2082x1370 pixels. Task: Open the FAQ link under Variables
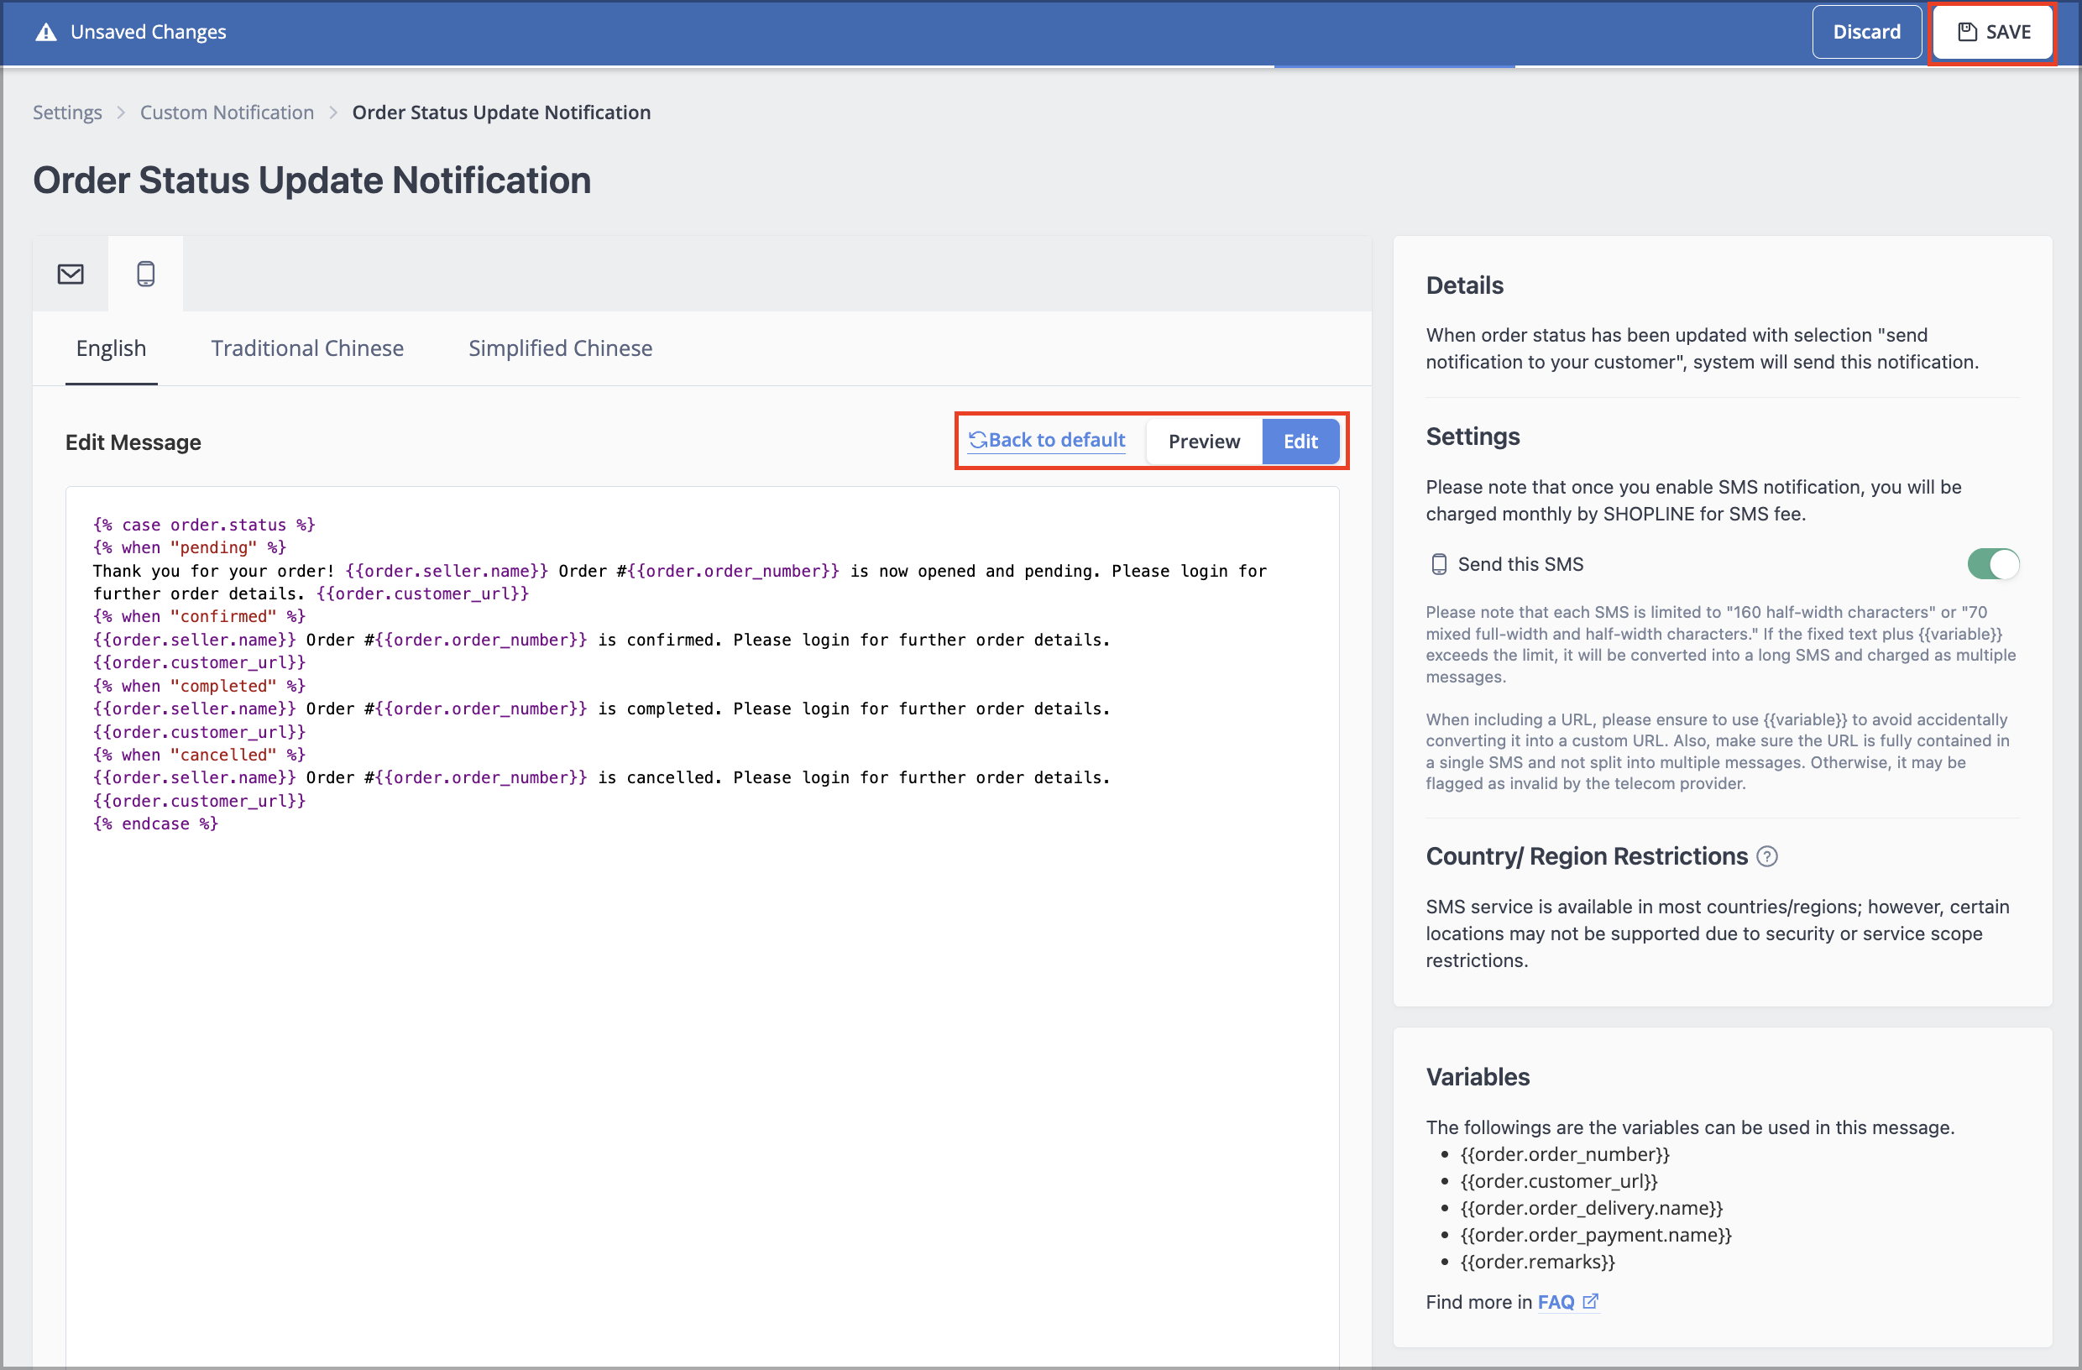1556,1302
